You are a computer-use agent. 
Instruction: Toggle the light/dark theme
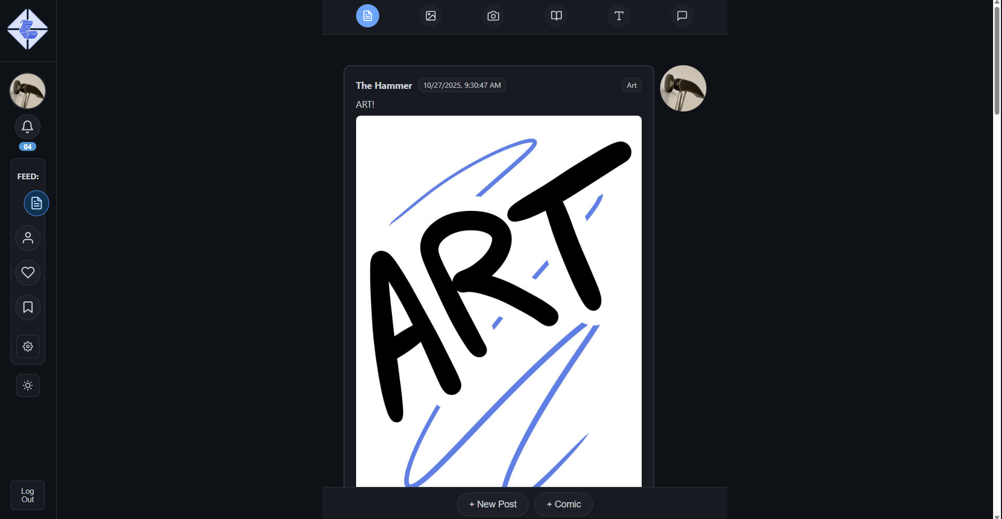click(x=28, y=385)
